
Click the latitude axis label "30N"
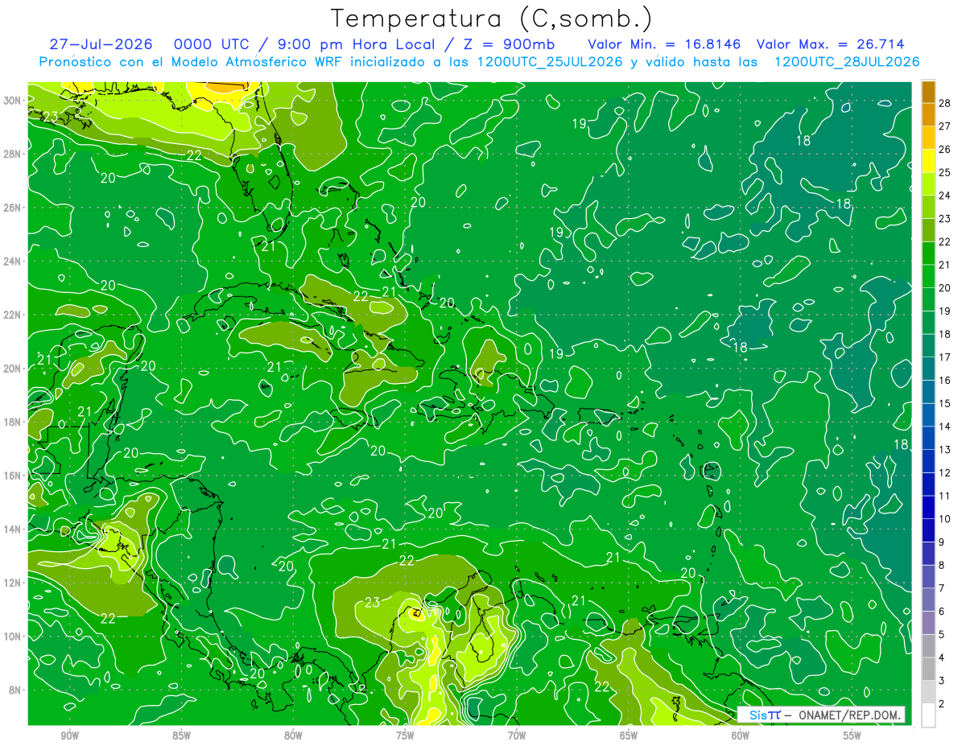pos(14,100)
